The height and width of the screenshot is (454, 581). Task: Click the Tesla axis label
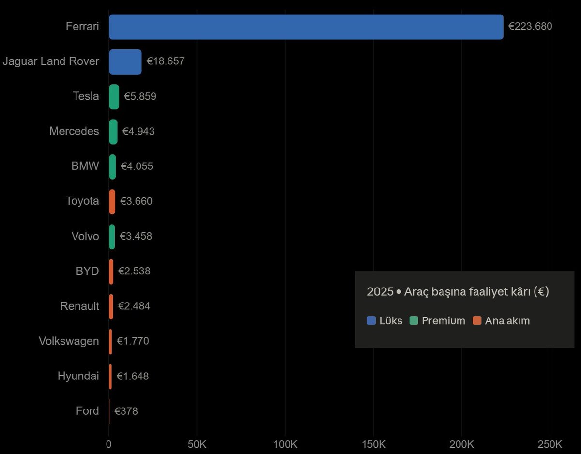coord(86,96)
